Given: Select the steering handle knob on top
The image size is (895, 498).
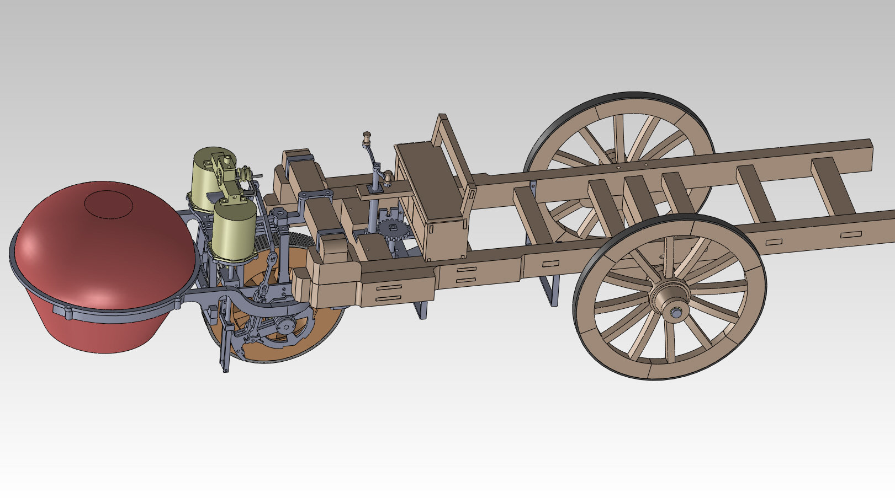Looking at the screenshot, I should [366, 135].
